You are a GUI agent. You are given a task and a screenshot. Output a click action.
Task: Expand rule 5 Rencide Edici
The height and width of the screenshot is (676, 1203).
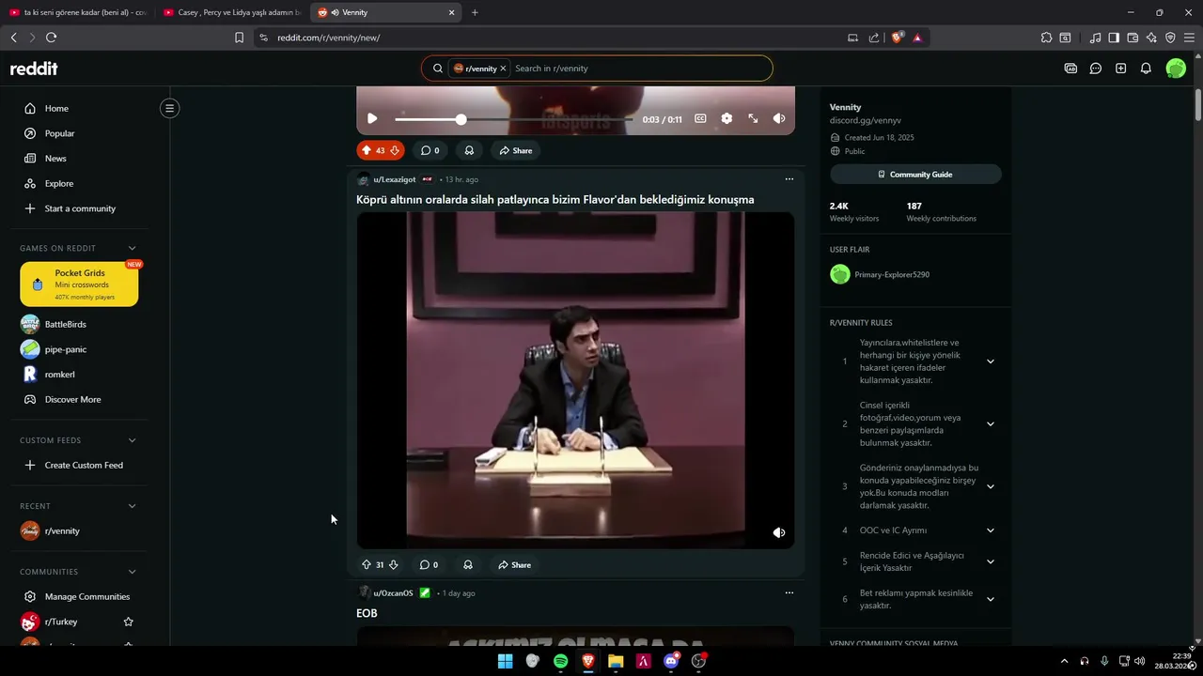click(x=990, y=561)
